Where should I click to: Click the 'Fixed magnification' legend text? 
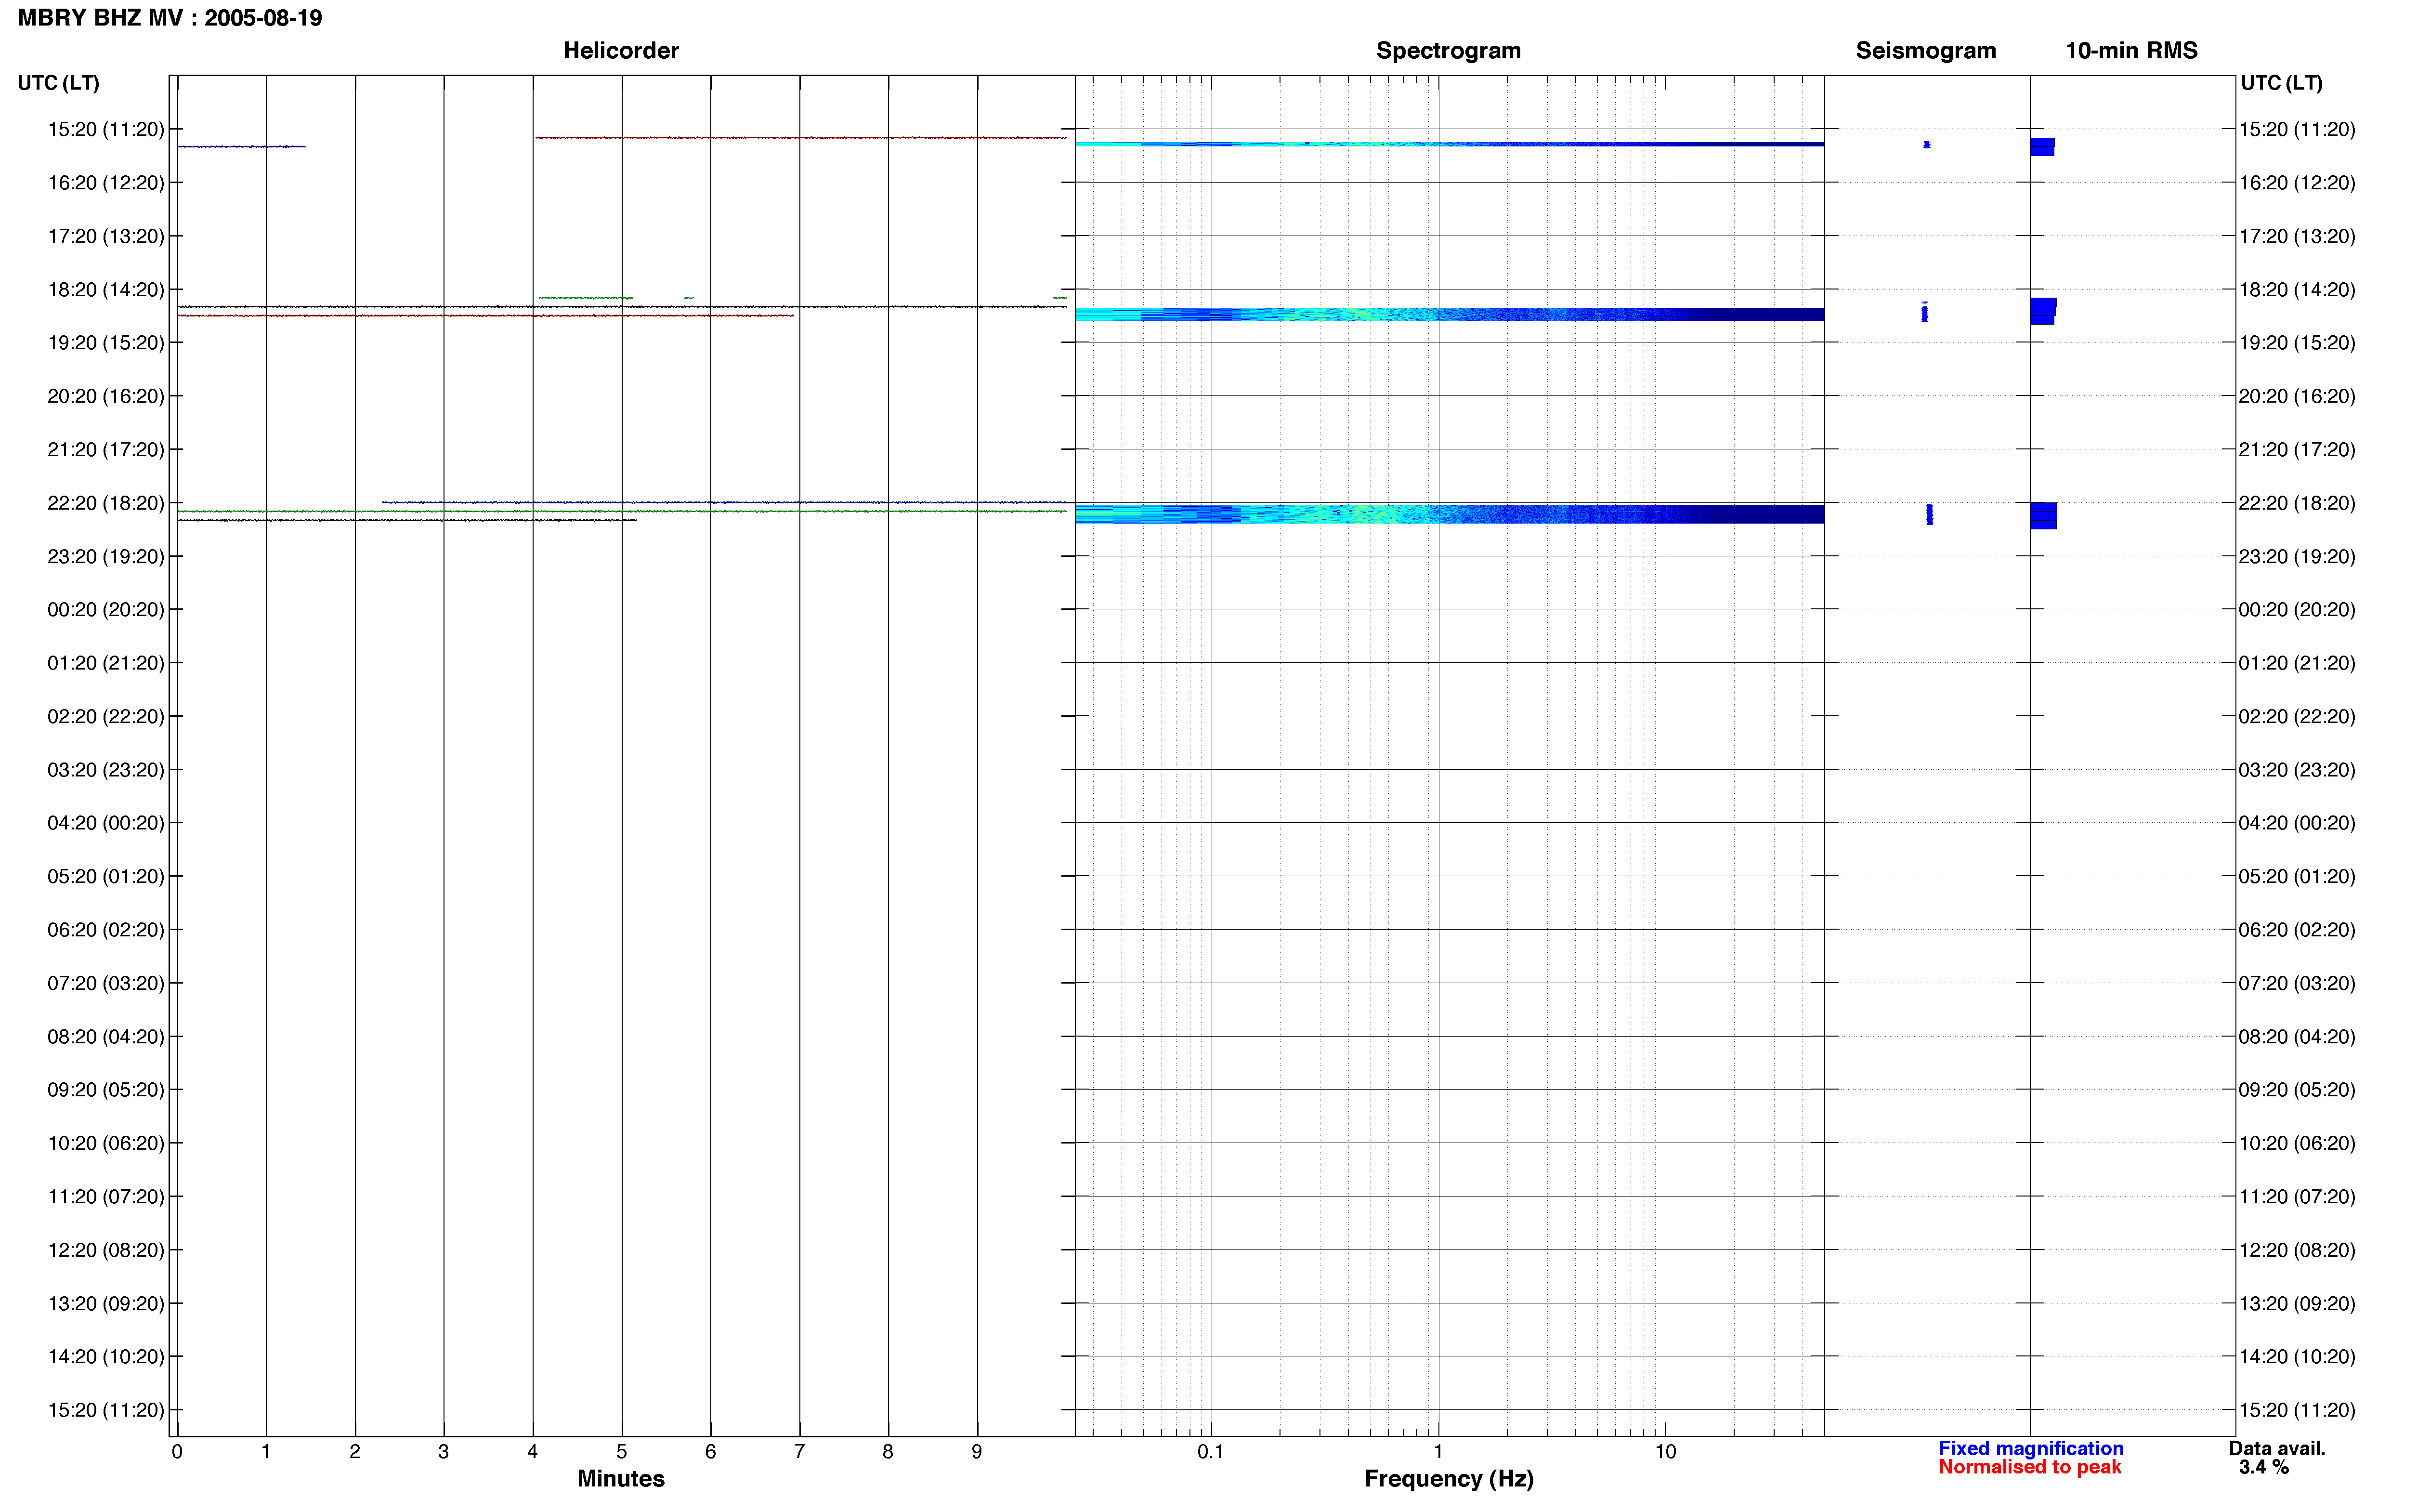point(2030,1448)
